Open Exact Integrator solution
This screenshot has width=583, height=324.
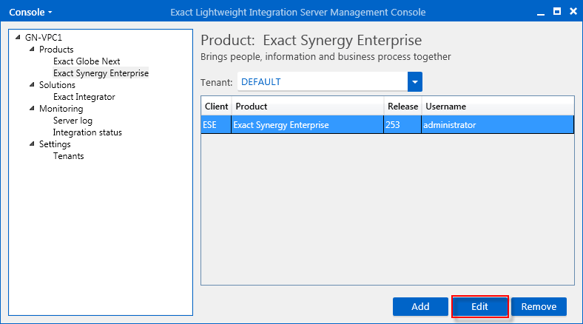[84, 97]
